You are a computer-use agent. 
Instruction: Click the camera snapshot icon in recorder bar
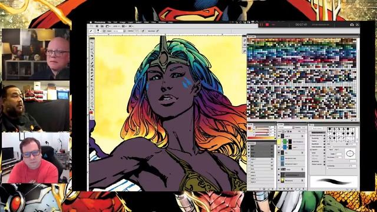click(x=352, y=25)
